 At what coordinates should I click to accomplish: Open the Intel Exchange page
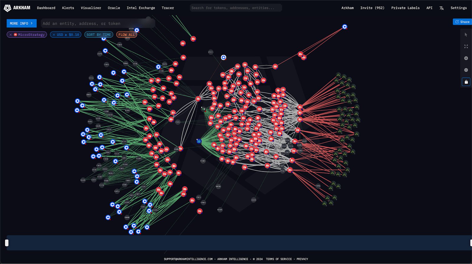click(x=141, y=8)
